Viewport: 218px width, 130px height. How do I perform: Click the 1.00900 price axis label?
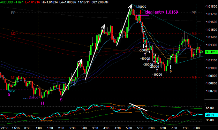pyautogui.click(x=211, y=76)
